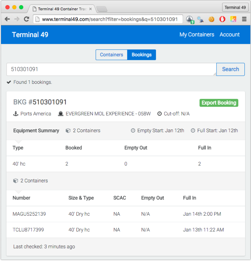Click EVERGREEN MOL EXPERIENCE - 058W vessel
Screen dimensions: 251x261
pos(108,114)
